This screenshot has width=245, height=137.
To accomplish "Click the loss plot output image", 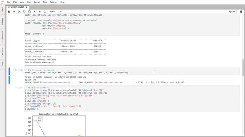I will 56,125.
